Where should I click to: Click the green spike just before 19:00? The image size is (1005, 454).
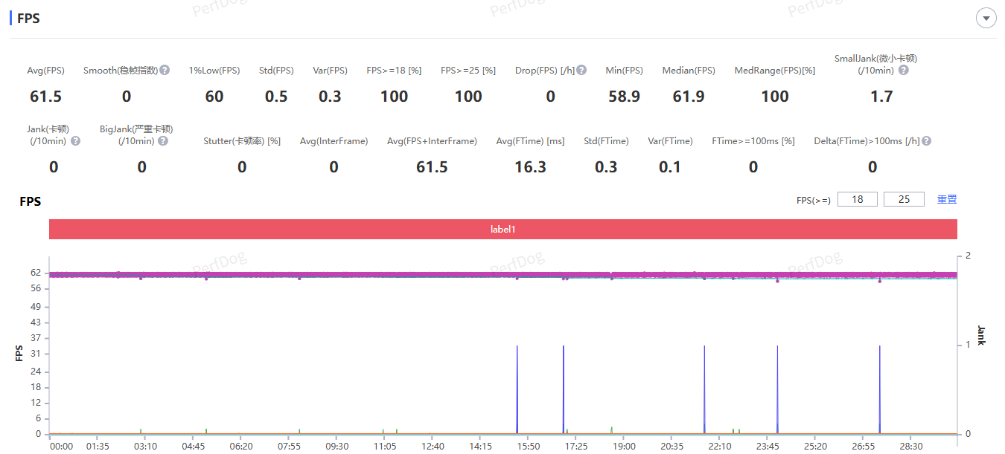click(612, 429)
